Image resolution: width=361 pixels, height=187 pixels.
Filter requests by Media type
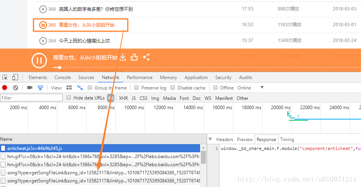coord(169,98)
